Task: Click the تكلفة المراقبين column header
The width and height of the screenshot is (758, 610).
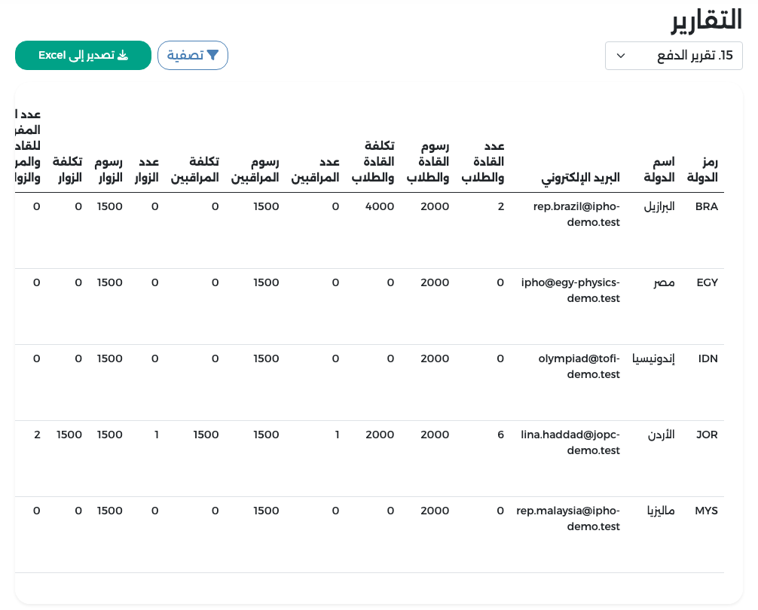Action: 195,169
